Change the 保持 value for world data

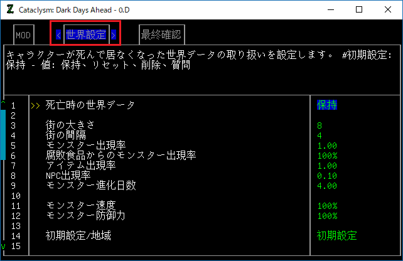click(327, 105)
